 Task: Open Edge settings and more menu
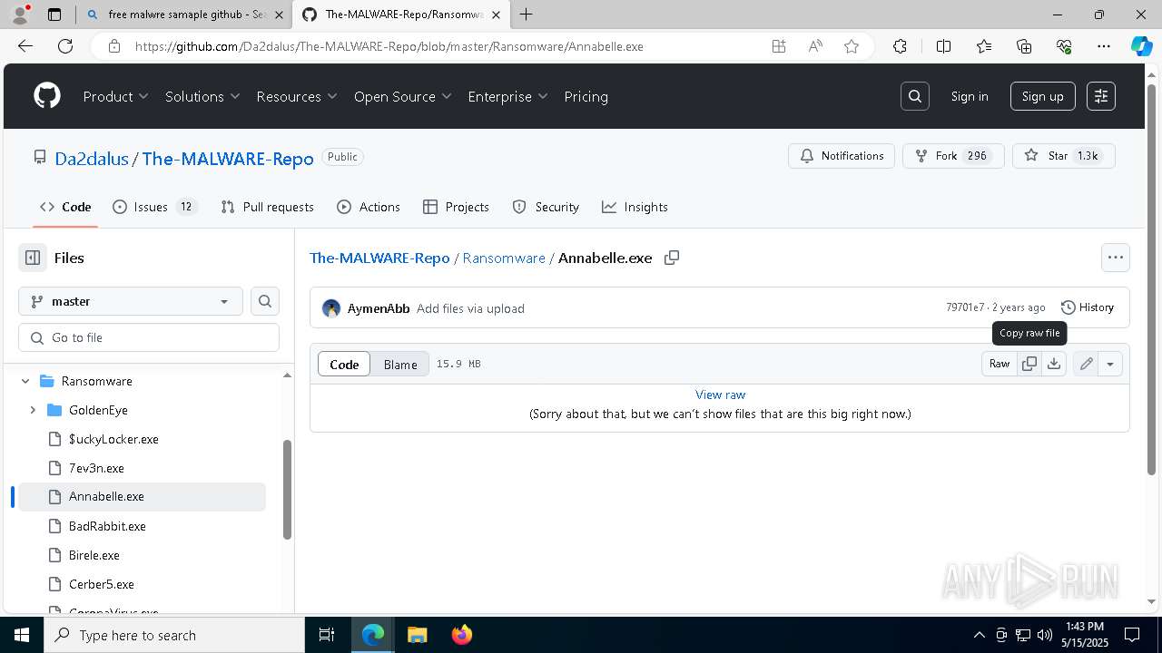(1104, 46)
